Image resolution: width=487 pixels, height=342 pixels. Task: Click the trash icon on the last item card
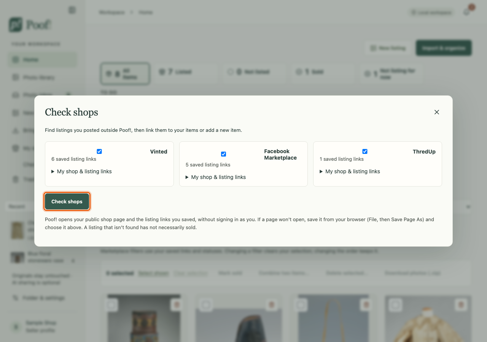[461, 304]
